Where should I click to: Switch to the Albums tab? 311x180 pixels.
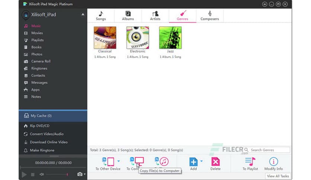point(128,16)
